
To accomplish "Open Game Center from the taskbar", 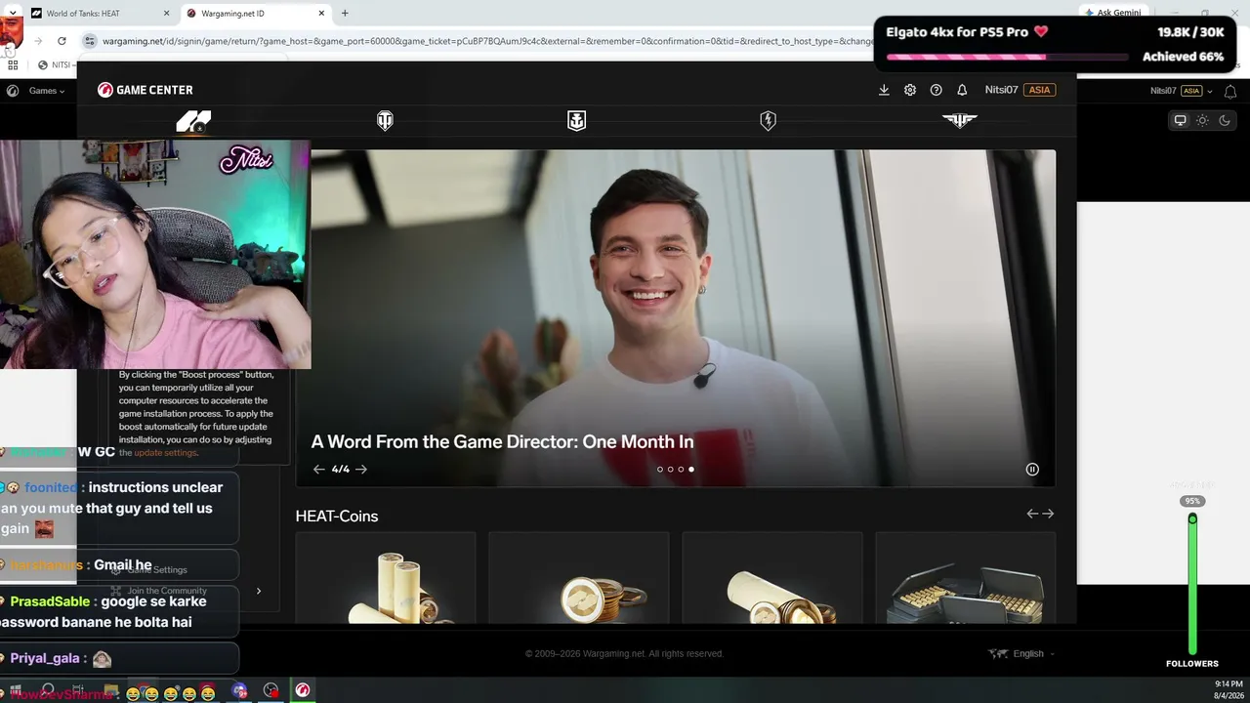I will tap(303, 690).
